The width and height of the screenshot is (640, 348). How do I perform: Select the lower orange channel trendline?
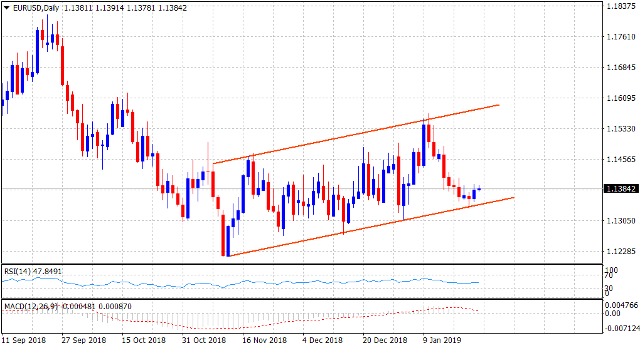[371, 227]
